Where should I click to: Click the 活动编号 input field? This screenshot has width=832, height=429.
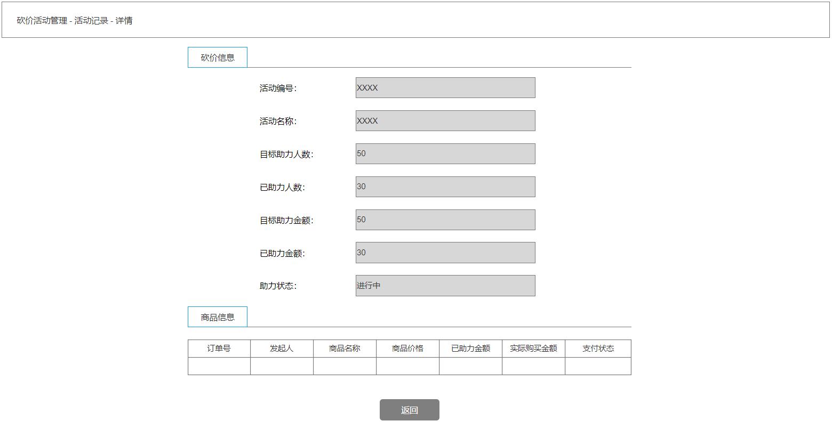pos(445,87)
